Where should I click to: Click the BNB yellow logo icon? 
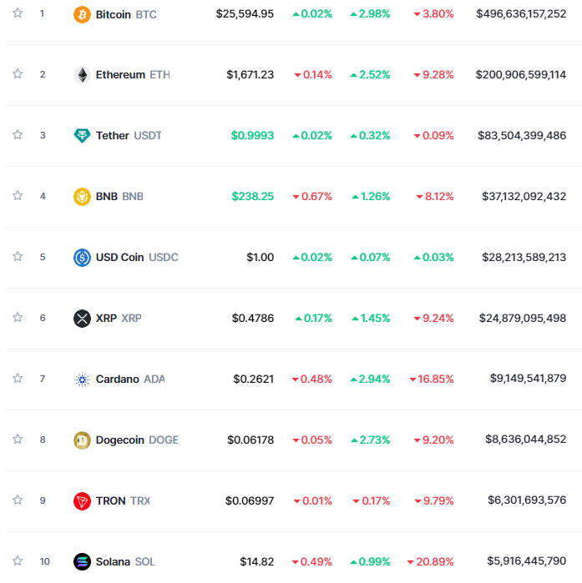click(82, 196)
